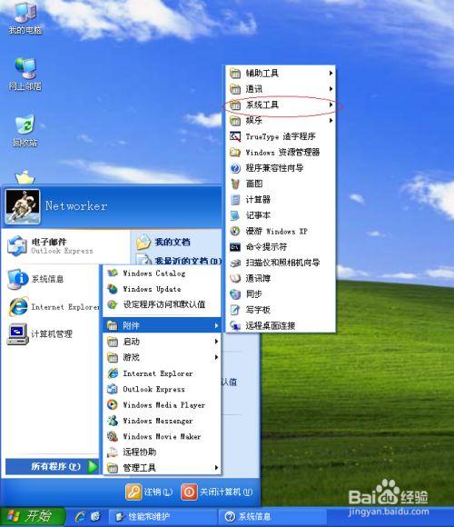
Task: Launch Outlook Express from the programs menu
Action: pos(162,389)
